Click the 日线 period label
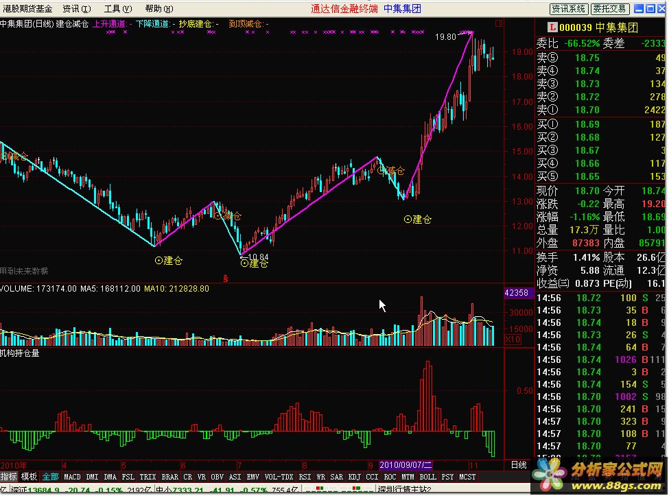Screen dimensions: 669x496 coord(519,465)
